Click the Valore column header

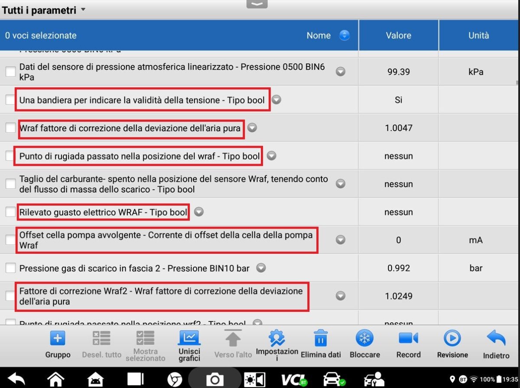[398, 36]
